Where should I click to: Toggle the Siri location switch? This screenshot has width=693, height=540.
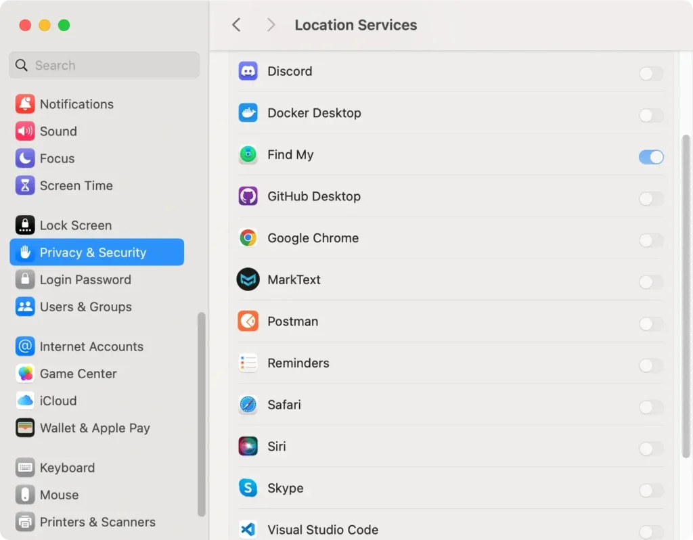coord(651,449)
